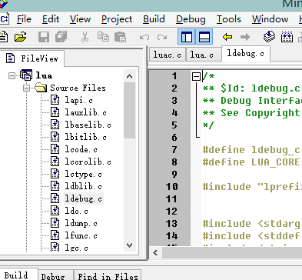This screenshot has height=280, width=302.
Task: Collapse the lua project tree node
Action: [12, 76]
